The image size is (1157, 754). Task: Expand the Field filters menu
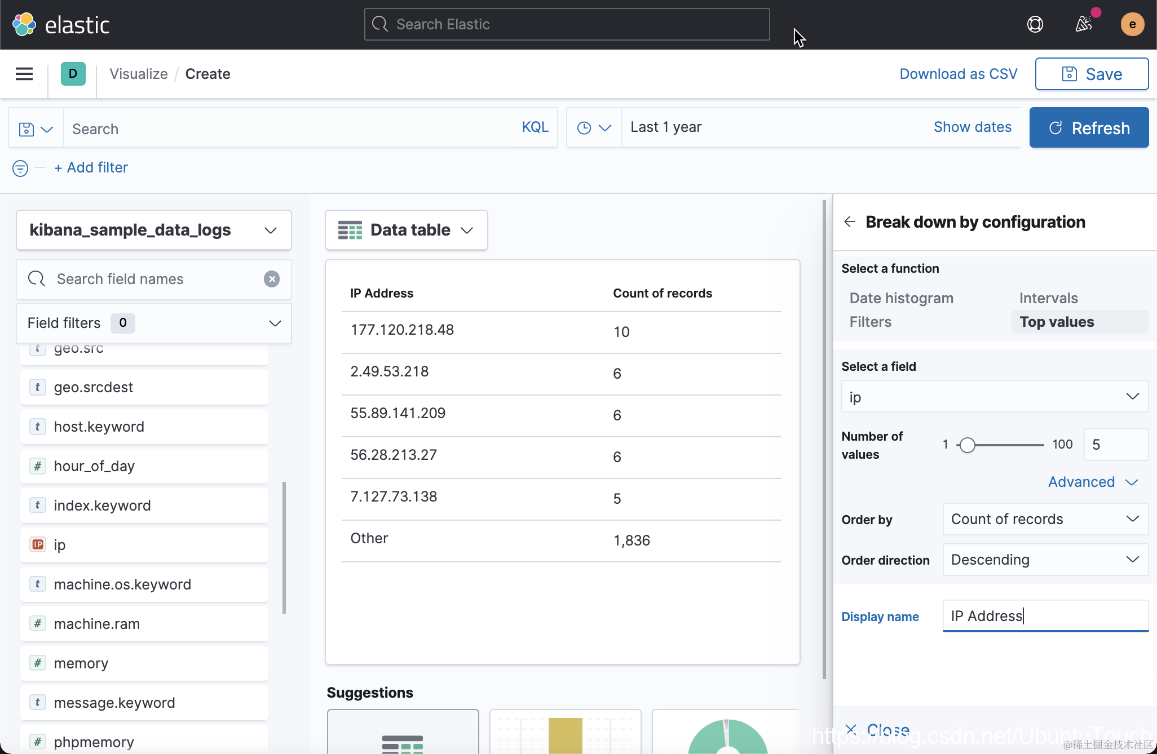[154, 323]
